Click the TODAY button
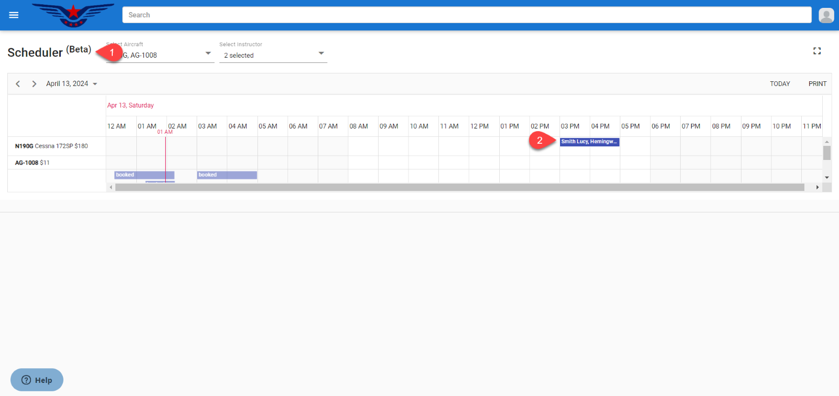839x396 pixels. 779,84
